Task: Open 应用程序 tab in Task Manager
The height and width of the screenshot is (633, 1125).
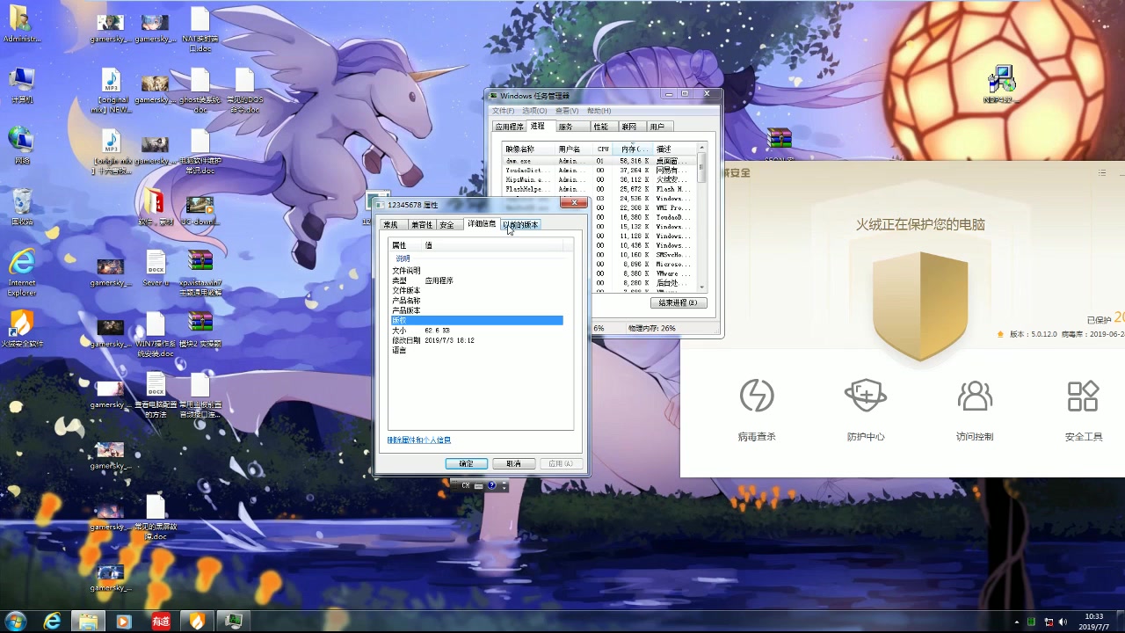Action: (509, 127)
